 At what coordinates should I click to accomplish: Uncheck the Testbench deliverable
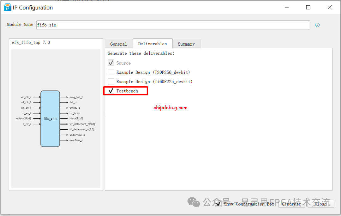[111, 91]
